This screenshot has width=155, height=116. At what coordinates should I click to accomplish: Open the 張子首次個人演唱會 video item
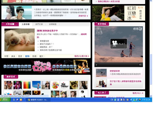click(119, 83)
